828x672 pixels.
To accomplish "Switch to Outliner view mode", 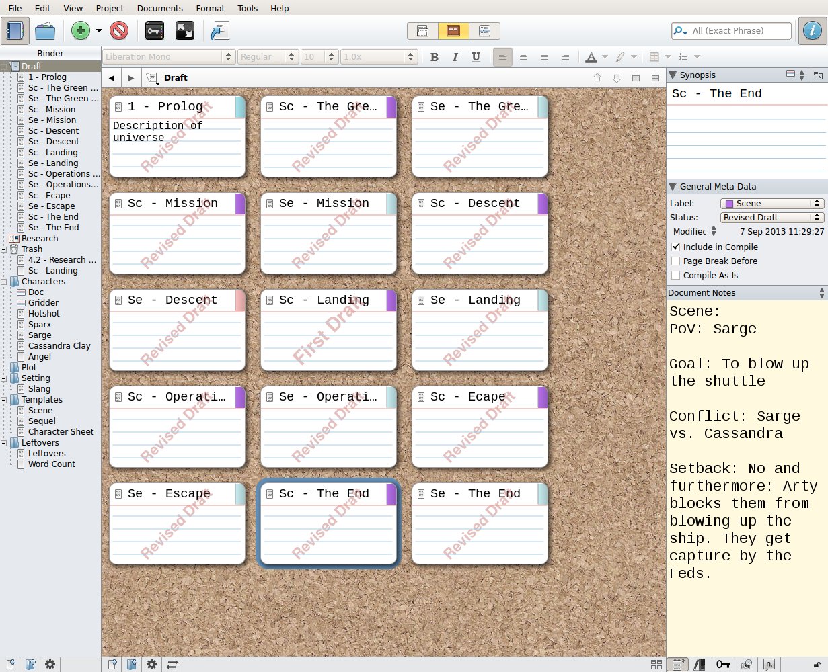I will coord(484,31).
